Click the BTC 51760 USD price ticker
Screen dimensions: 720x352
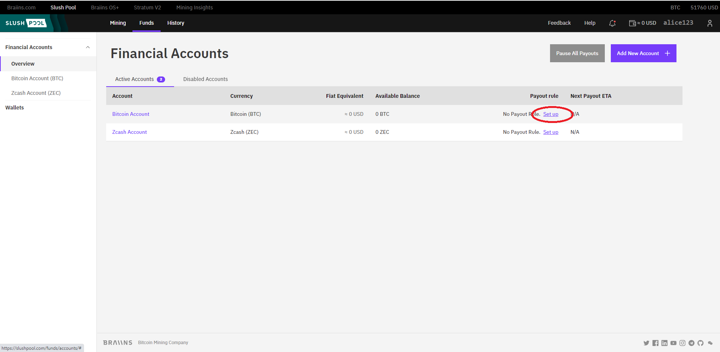point(694,7)
